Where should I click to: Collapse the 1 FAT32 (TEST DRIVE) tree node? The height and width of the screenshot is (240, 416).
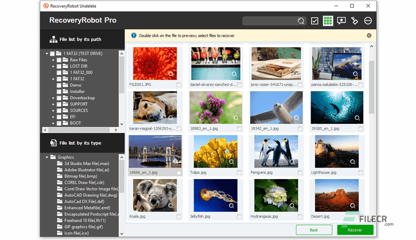(x=47, y=54)
